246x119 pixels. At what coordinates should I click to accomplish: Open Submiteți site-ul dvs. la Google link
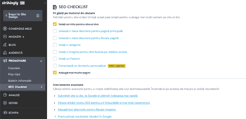(x=98, y=95)
